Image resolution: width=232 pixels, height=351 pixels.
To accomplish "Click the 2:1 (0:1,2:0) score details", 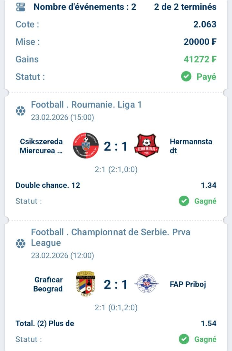I will point(116,307).
